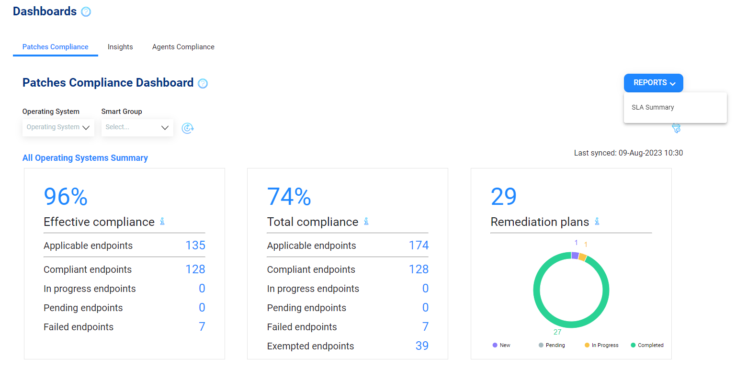Select SLA Summary from the Reports menu
Viewport: 736px width, 369px height.
pyautogui.click(x=653, y=107)
